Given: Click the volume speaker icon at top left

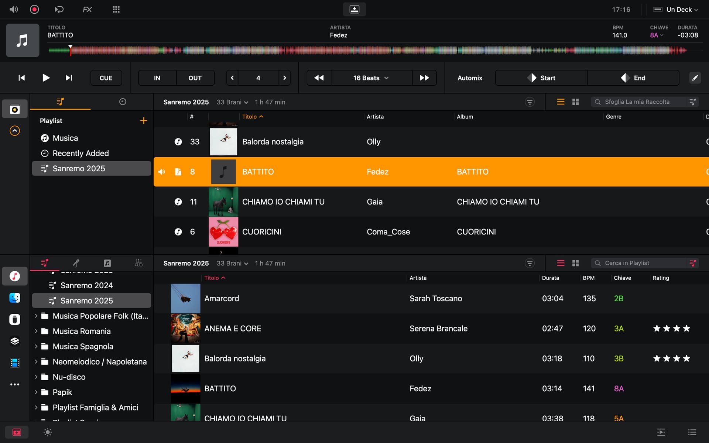Looking at the screenshot, I should [14, 9].
